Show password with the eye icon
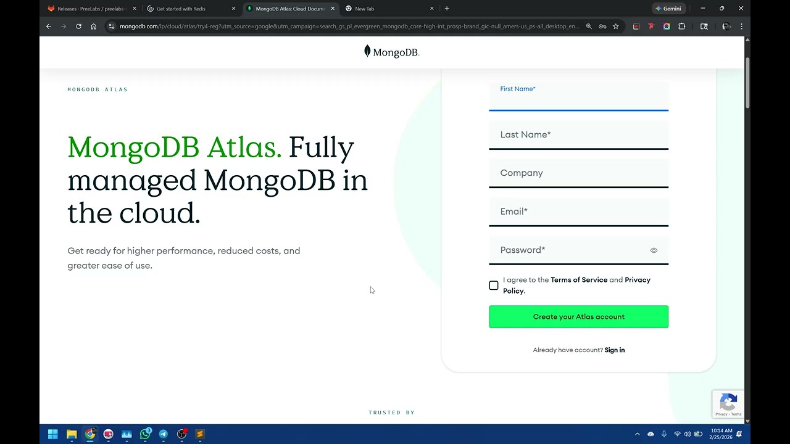This screenshot has height=444, width=790. [654, 250]
